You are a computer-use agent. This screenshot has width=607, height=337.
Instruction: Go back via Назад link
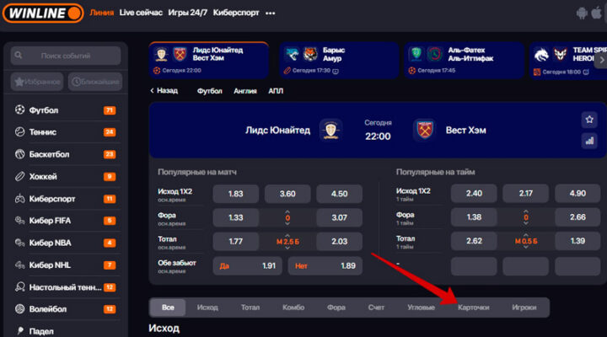pos(164,90)
